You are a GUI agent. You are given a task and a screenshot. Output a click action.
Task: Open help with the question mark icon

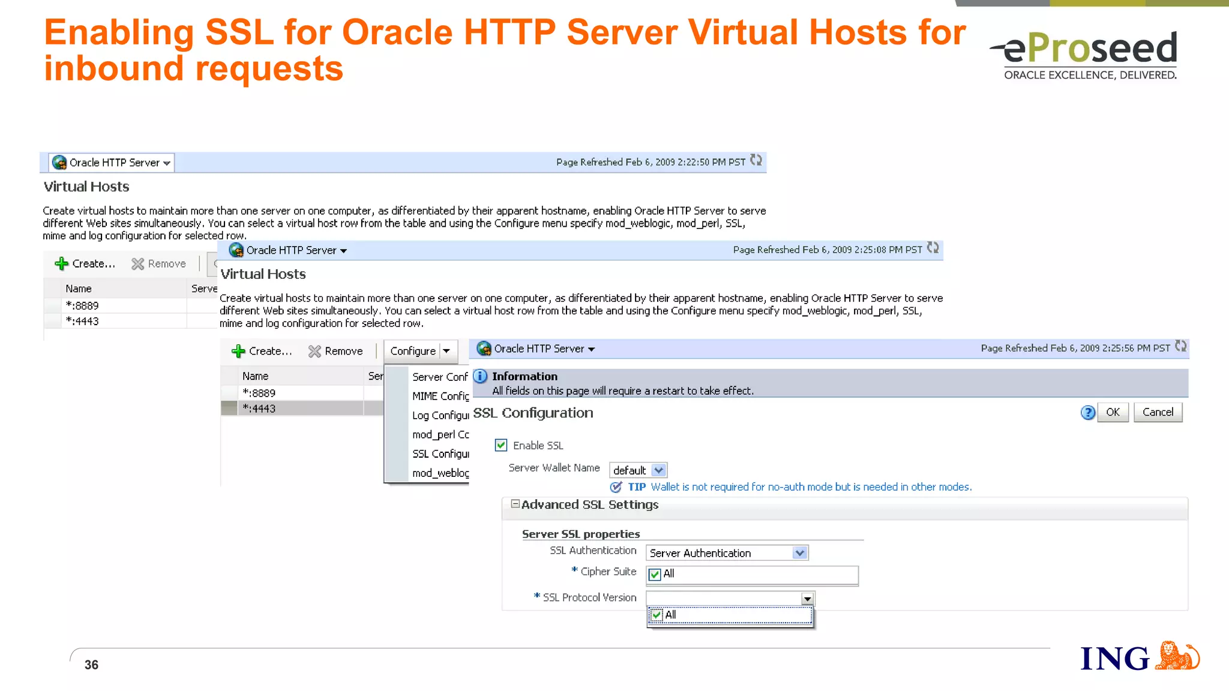pyautogui.click(x=1088, y=413)
